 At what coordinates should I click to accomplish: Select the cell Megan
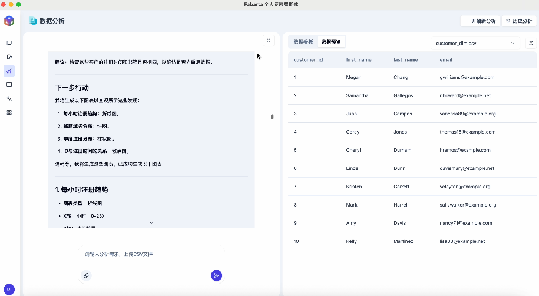coord(353,77)
